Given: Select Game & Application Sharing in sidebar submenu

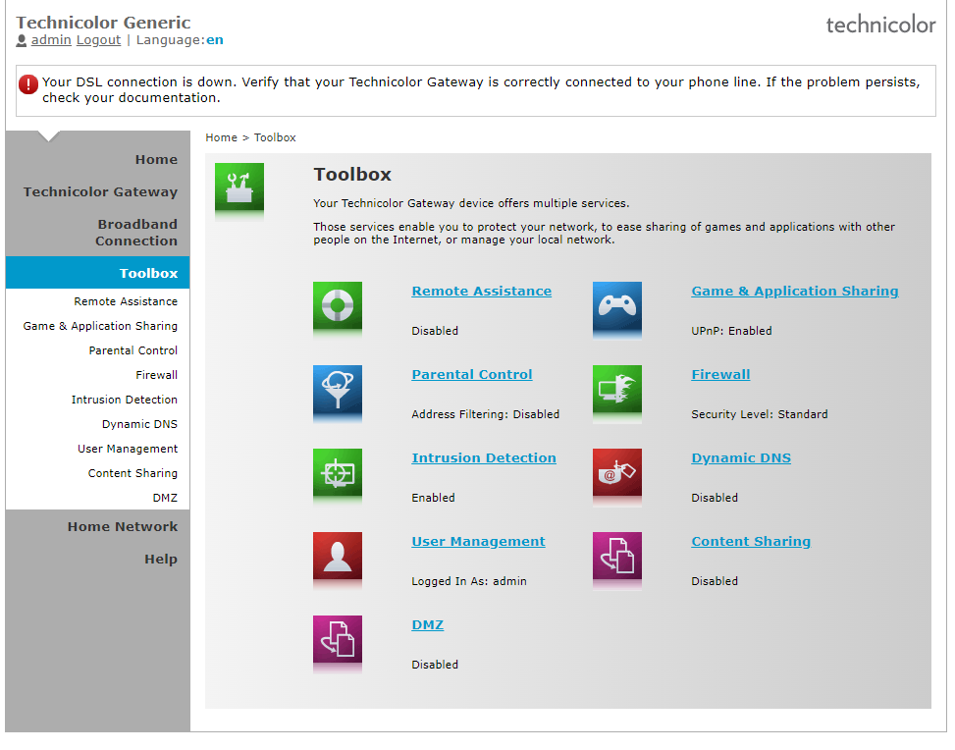Looking at the screenshot, I should click(100, 326).
